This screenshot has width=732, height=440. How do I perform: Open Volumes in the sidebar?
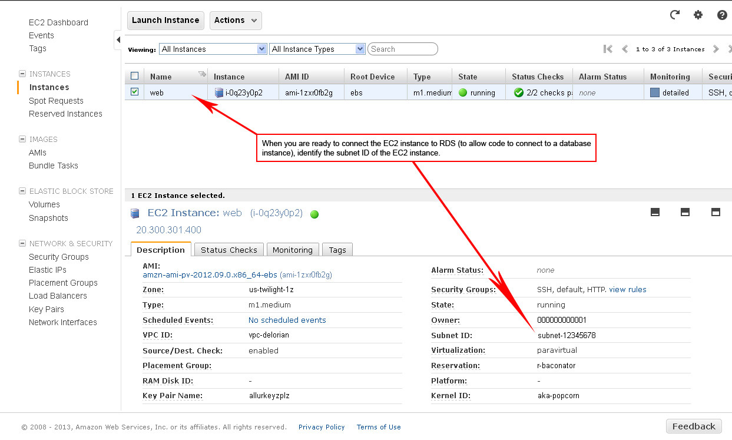44,204
